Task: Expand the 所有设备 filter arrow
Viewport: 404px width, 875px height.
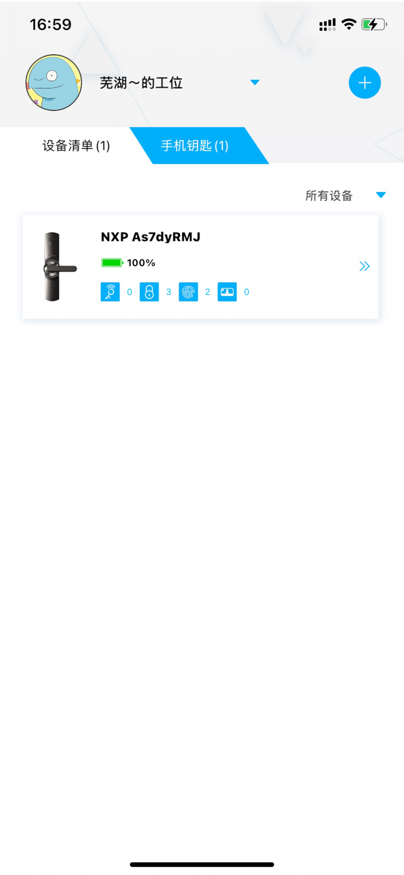Action: pyautogui.click(x=381, y=195)
